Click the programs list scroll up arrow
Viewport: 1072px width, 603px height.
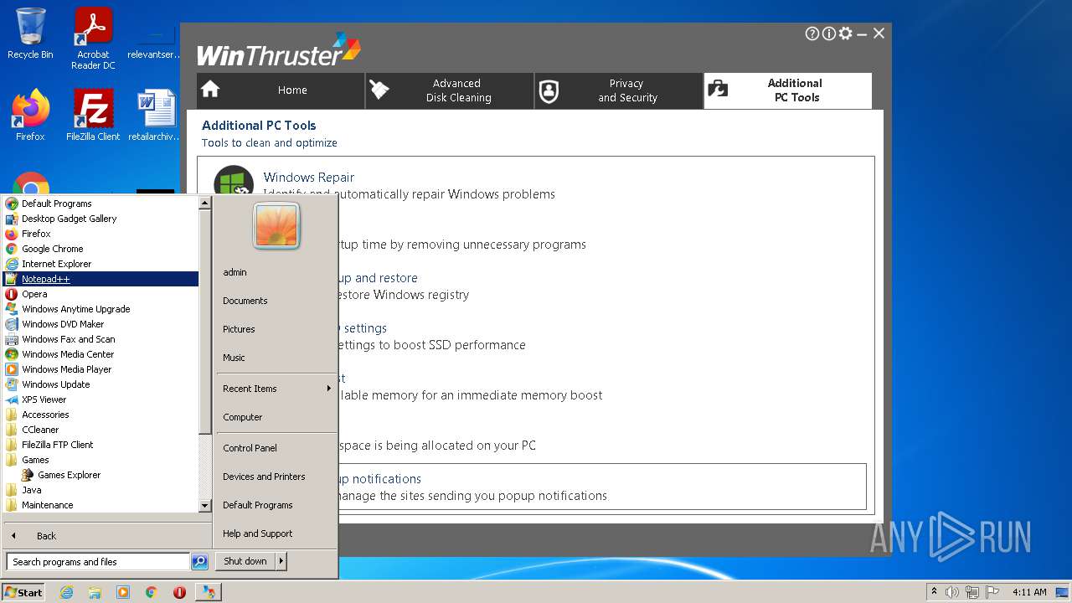(204, 203)
